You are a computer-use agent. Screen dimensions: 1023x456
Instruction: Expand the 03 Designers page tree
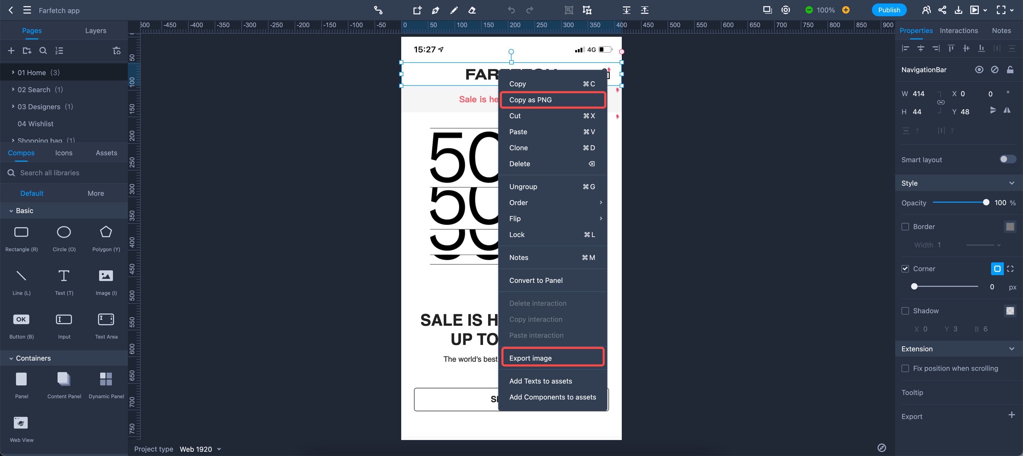[x=13, y=107]
